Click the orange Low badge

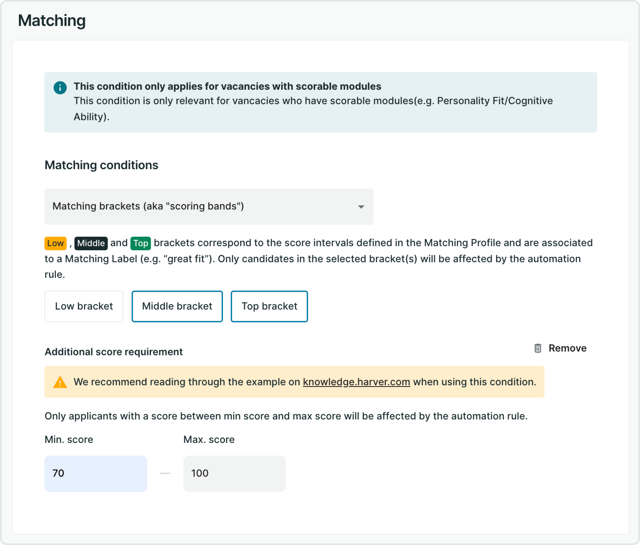click(x=55, y=243)
